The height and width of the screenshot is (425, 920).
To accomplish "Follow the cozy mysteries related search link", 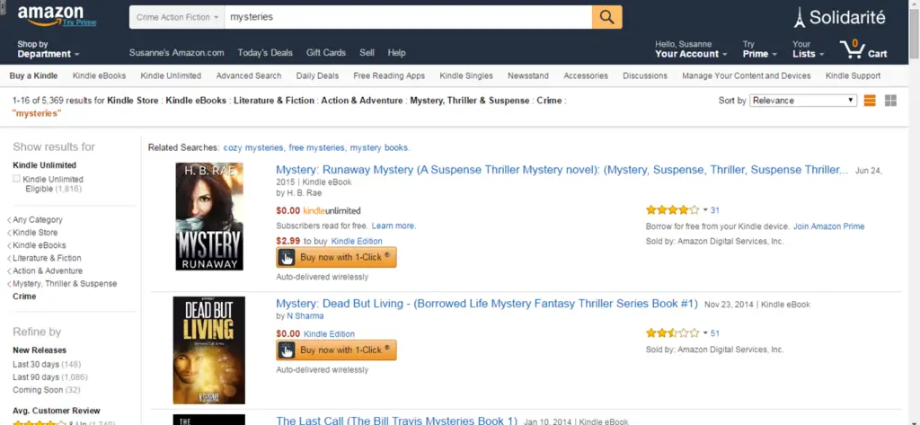I will (x=252, y=147).
